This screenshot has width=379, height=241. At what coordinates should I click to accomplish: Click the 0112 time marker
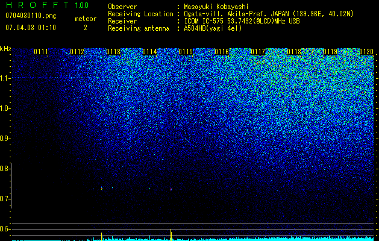(x=77, y=52)
